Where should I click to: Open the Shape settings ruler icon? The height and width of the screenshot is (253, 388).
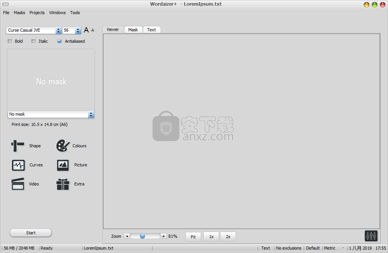(18, 146)
